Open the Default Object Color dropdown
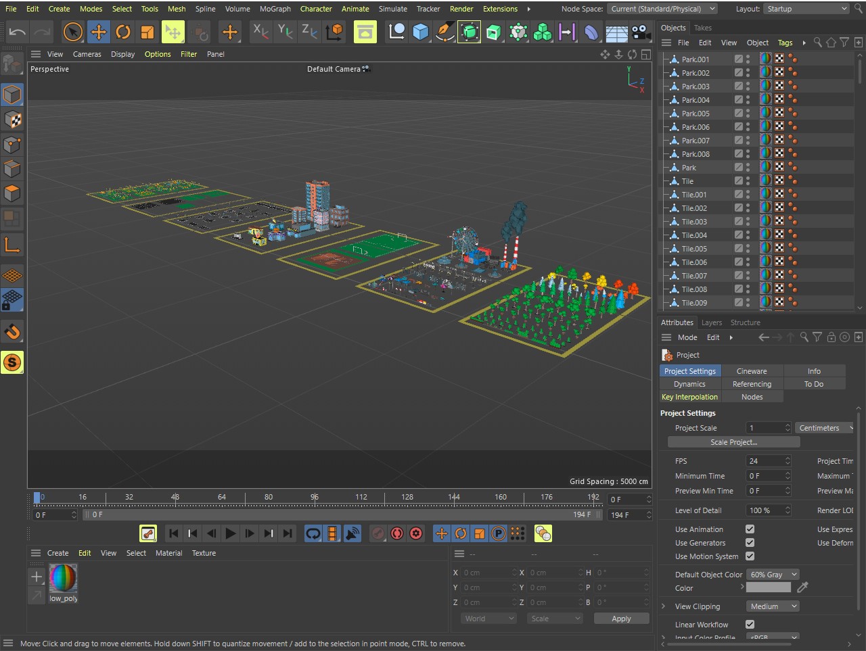866x651 pixels. pos(773,575)
